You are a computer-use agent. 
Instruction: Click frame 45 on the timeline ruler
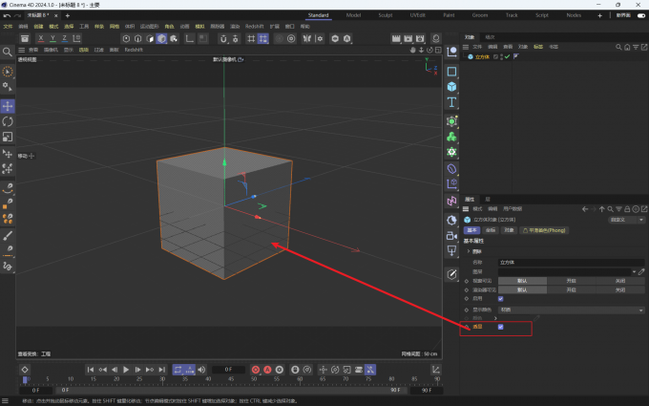coord(231,378)
